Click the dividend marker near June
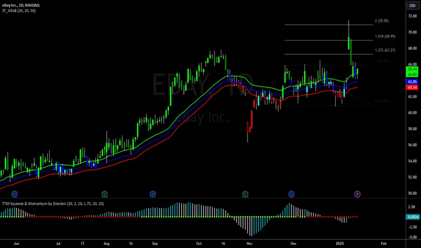This screenshot has width=421, height=248. click(x=14, y=194)
